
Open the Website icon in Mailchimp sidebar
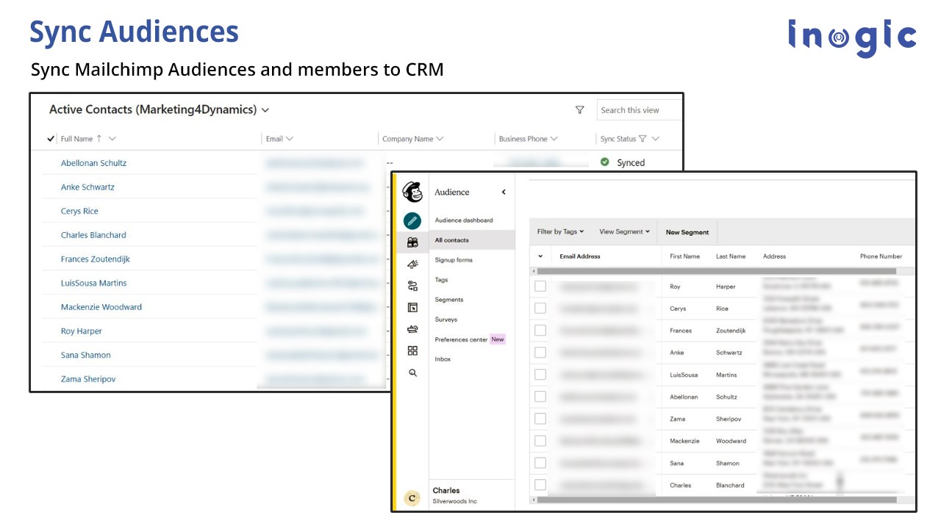point(412,307)
